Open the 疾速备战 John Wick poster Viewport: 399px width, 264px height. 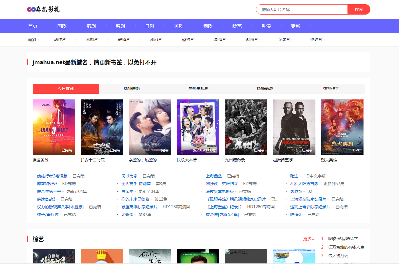(x=54, y=127)
